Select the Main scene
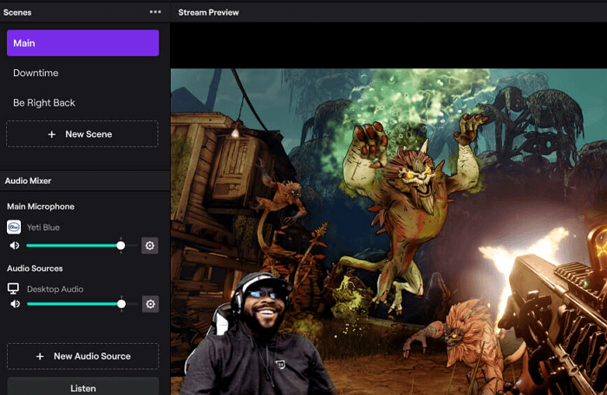 83,43
